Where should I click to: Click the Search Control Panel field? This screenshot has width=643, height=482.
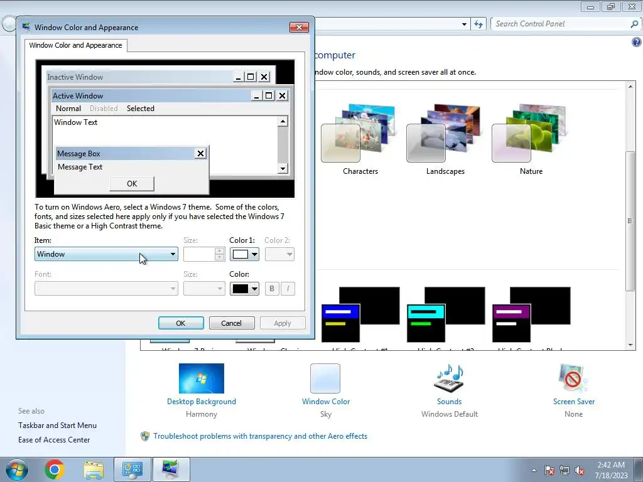(561, 24)
